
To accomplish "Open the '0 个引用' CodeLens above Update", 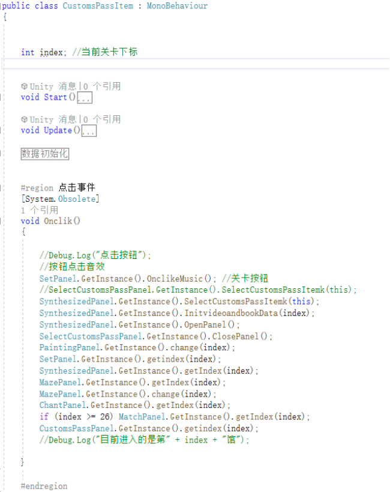I will point(102,120).
